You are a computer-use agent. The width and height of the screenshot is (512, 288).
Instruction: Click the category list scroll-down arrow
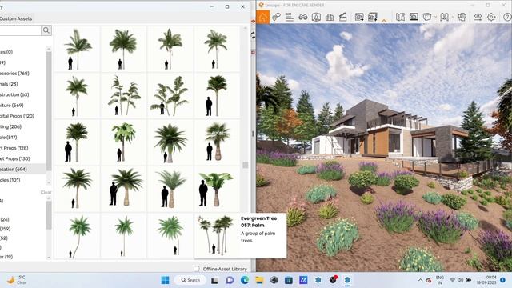tap(49, 182)
